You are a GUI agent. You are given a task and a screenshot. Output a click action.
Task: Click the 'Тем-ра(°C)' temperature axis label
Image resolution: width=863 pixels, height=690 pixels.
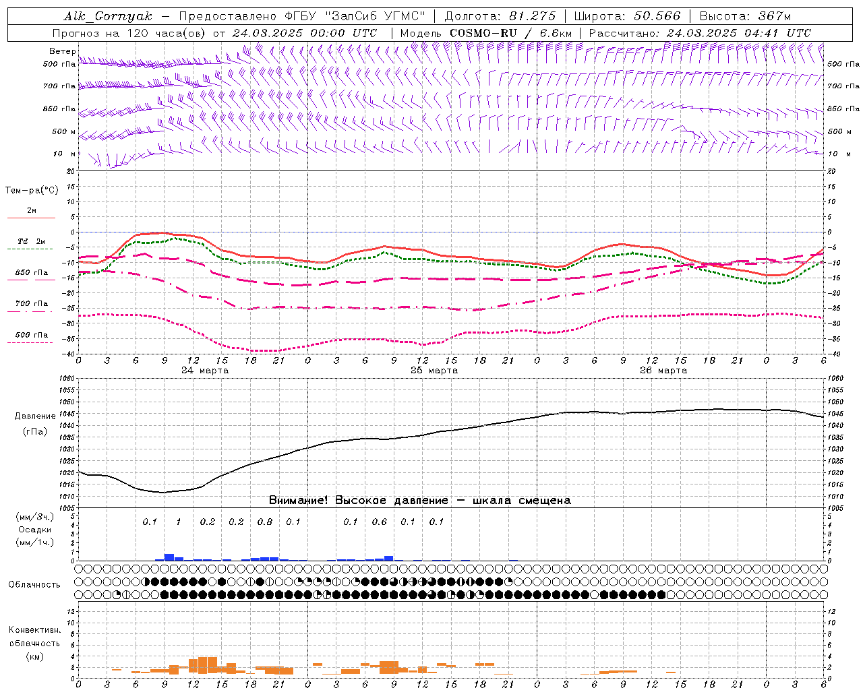(x=32, y=191)
